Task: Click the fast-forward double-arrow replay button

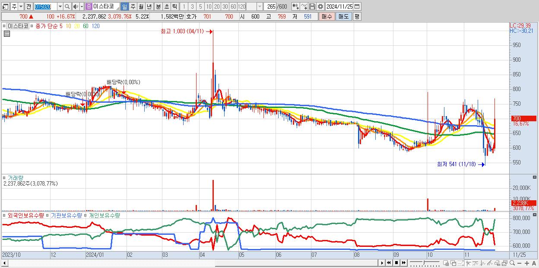Action: click(403, 263)
